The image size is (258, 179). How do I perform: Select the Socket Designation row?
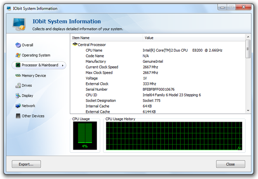click(x=158, y=101)
